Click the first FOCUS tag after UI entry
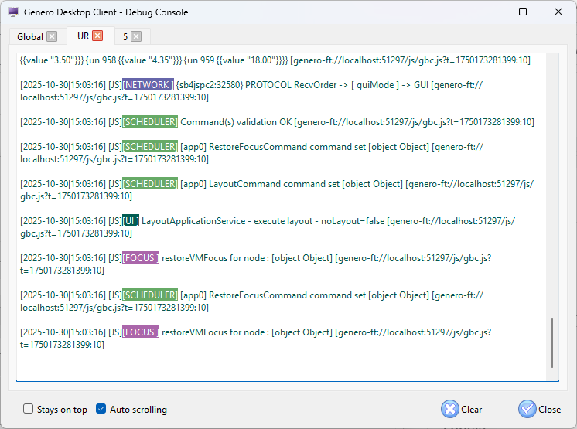This screenshot has width=577, height=429. (141, 258)
